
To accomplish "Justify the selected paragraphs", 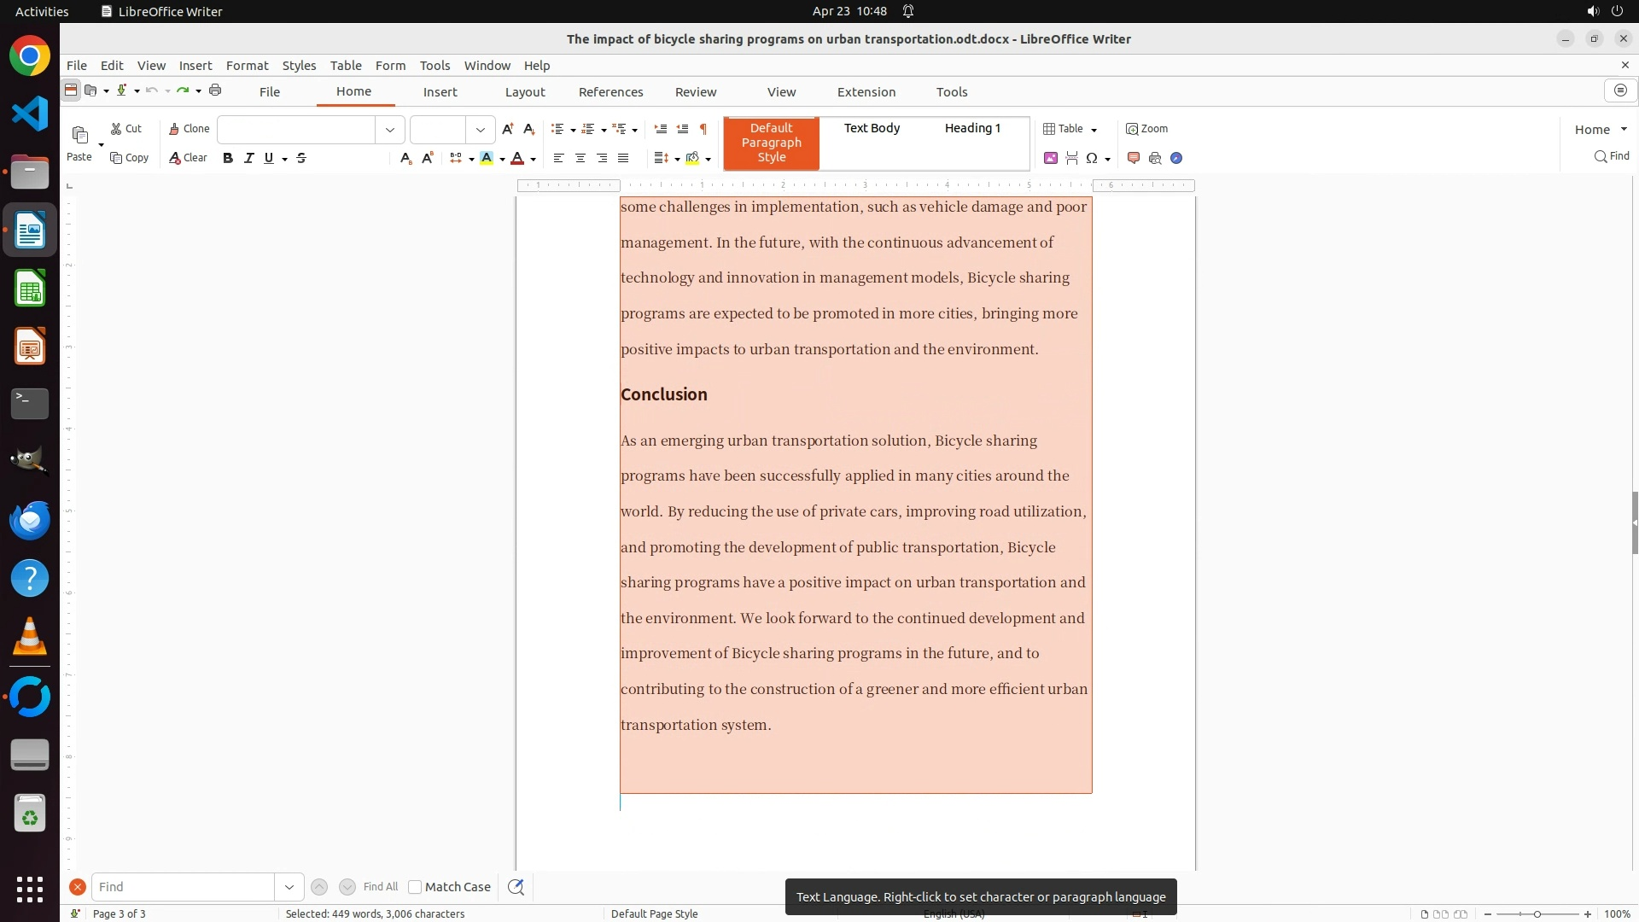I will (x=623, y=158).
